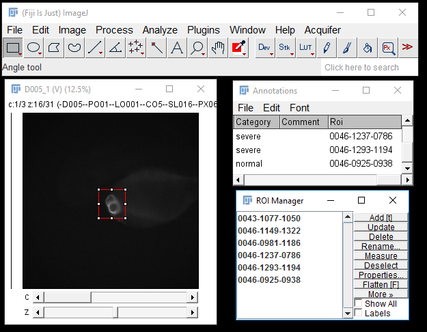Select the Straight Line tool
The height and width of the screenshot is (332, 427).
[x=95, y=48]
